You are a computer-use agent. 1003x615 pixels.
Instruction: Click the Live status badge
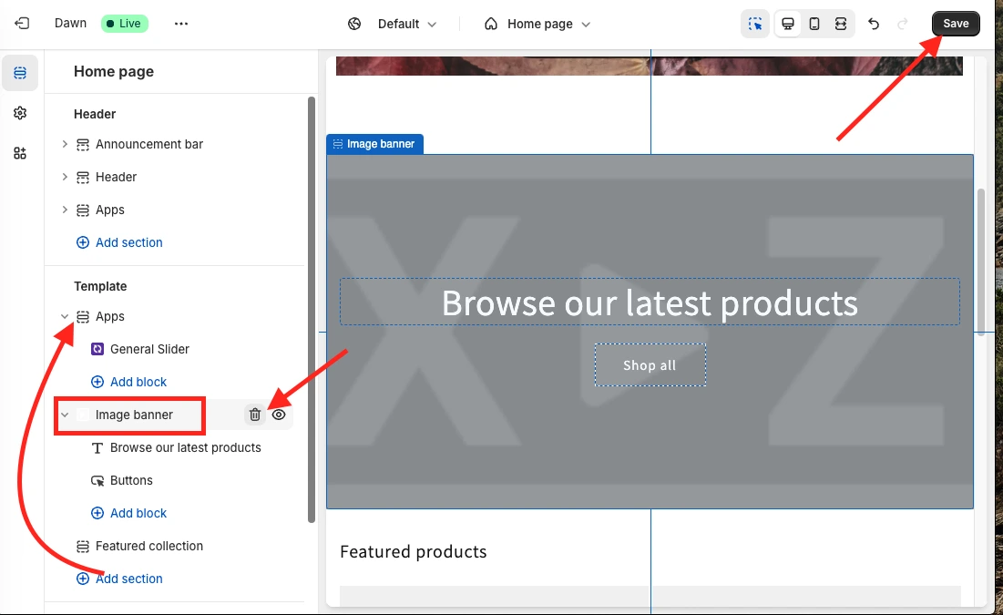pyautogui.click(x=125, y=24)
